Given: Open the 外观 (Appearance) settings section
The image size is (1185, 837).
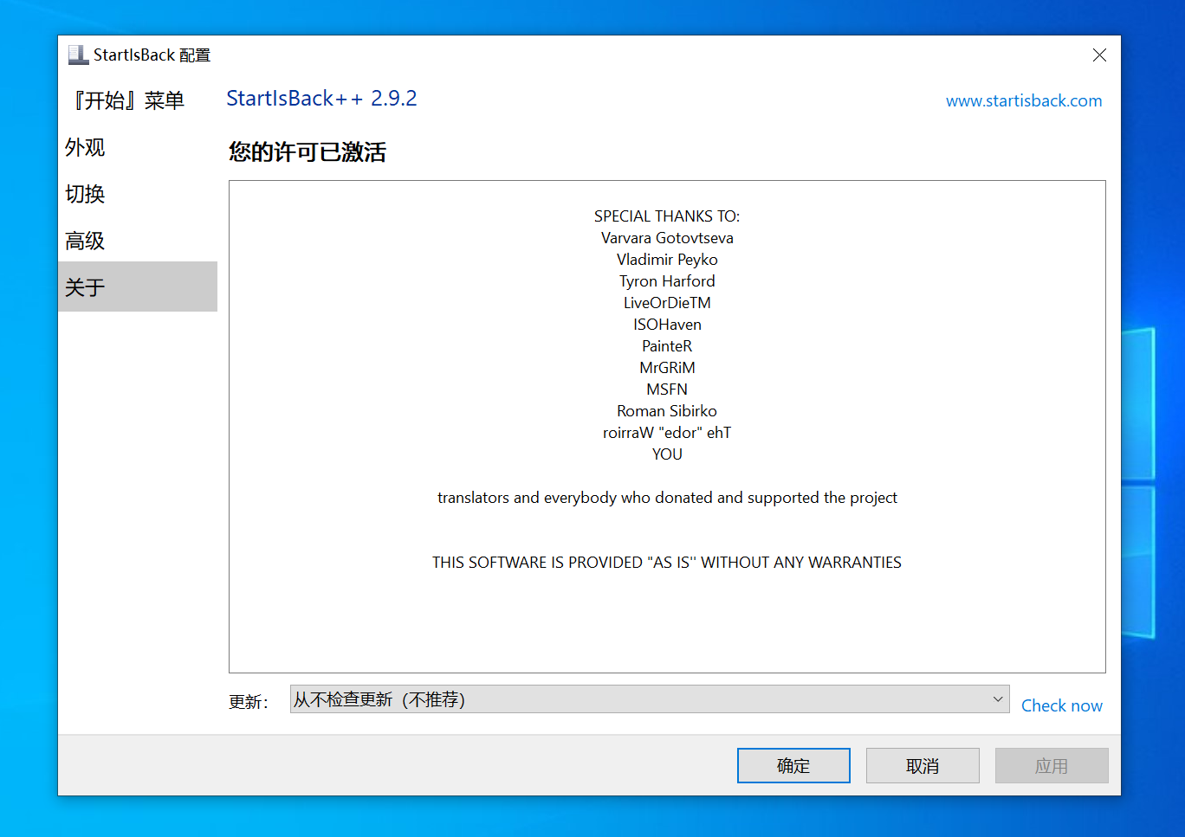Looking at the screenshot, I should 85,147.
